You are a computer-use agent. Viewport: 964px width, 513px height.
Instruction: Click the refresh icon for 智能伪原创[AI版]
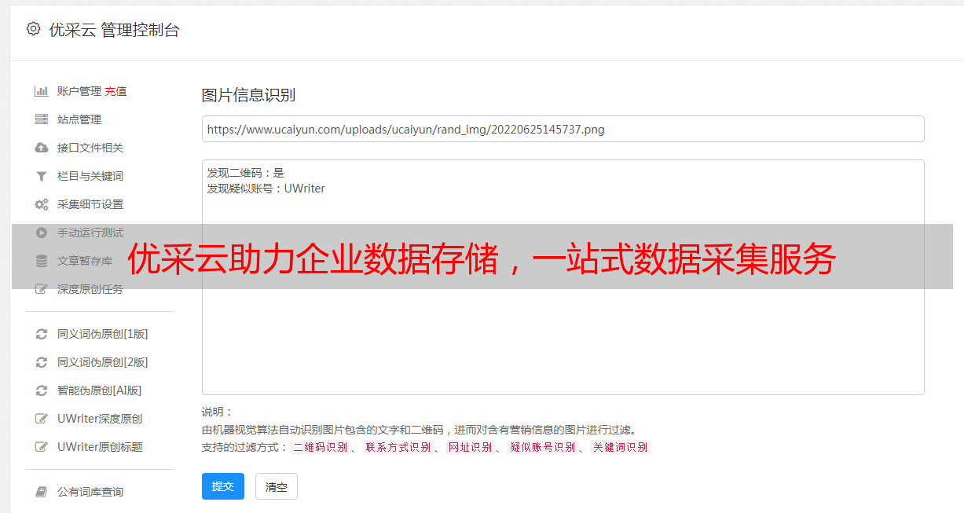(x=42, y=390)
